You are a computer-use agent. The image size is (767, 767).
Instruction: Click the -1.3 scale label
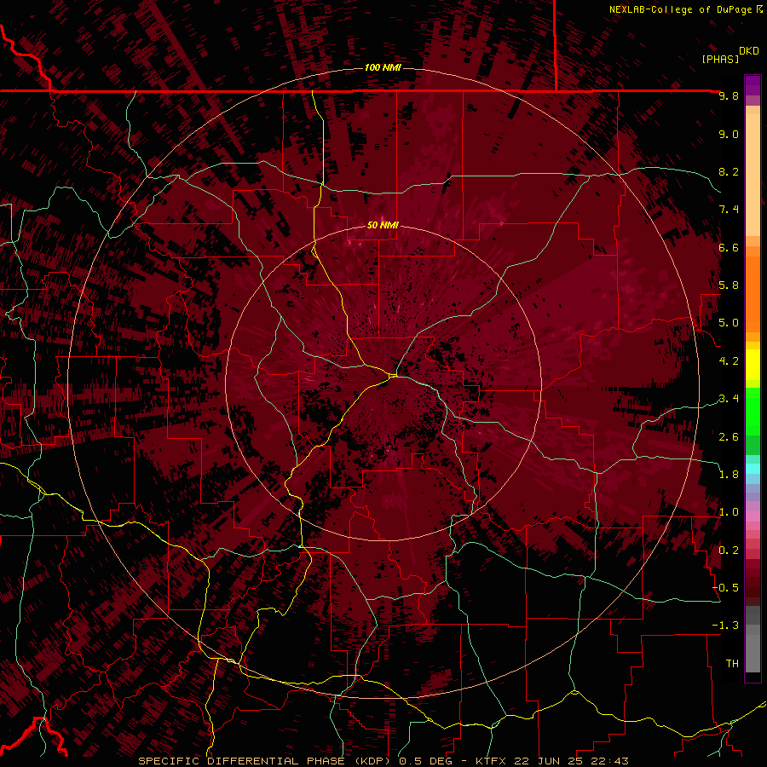[725, 626]
